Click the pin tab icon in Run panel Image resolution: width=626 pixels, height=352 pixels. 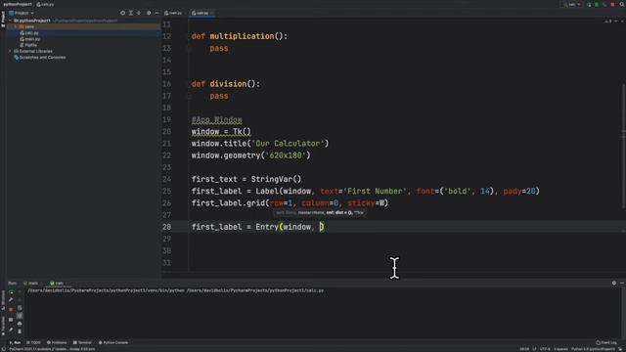click(11, 330)
